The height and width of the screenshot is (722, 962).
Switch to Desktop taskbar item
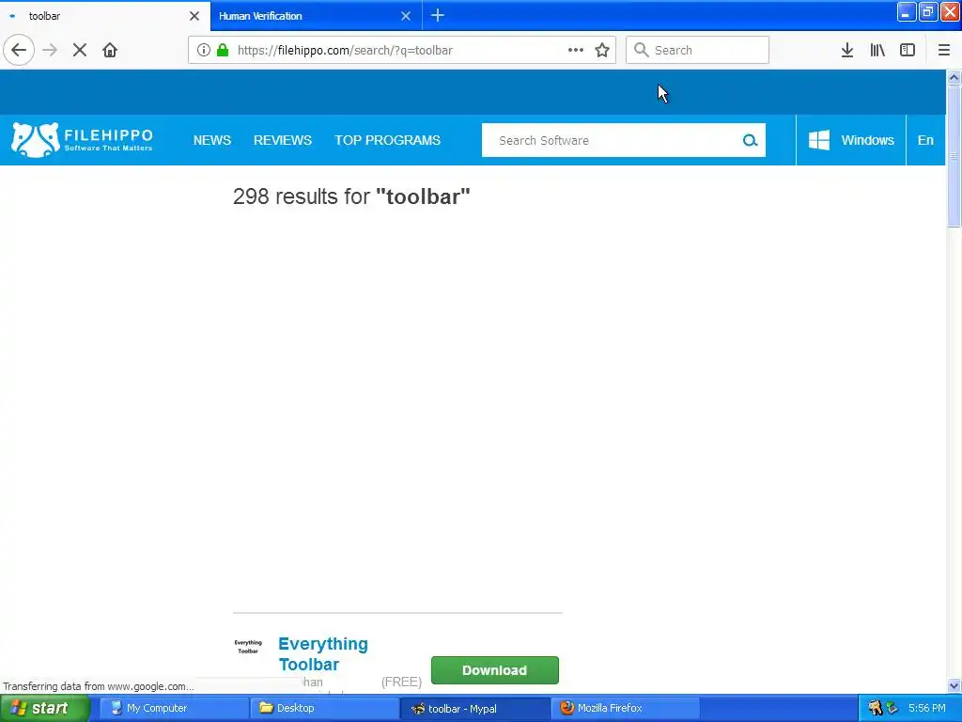tap(324, 708)
